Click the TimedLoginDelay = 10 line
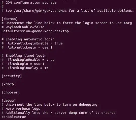The image size is (136, 120). point(25,68)
